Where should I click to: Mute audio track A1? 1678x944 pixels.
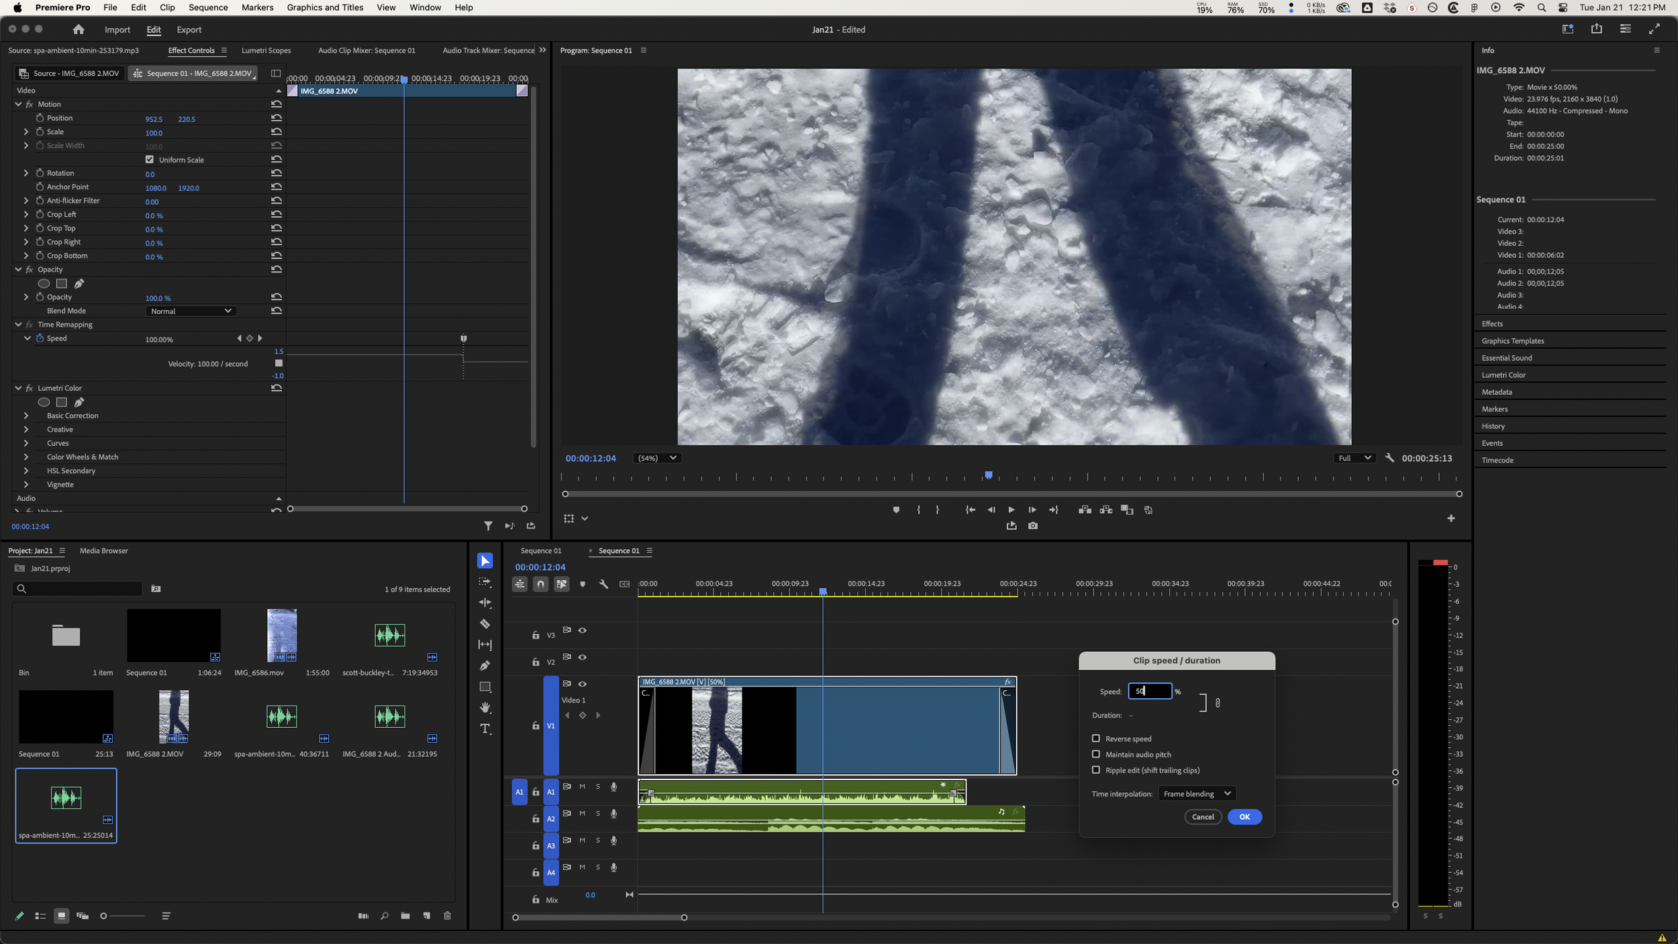[x=582, y=786]
